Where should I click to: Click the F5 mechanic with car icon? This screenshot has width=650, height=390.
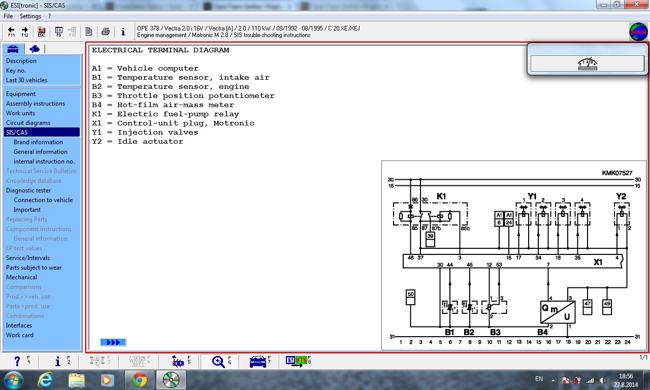[181, 361]
